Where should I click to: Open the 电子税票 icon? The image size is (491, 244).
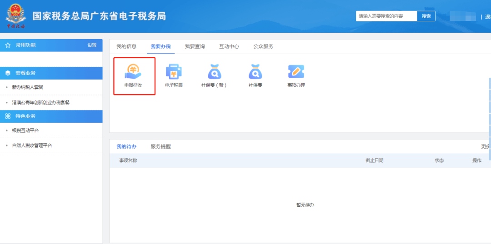(174, 71)
